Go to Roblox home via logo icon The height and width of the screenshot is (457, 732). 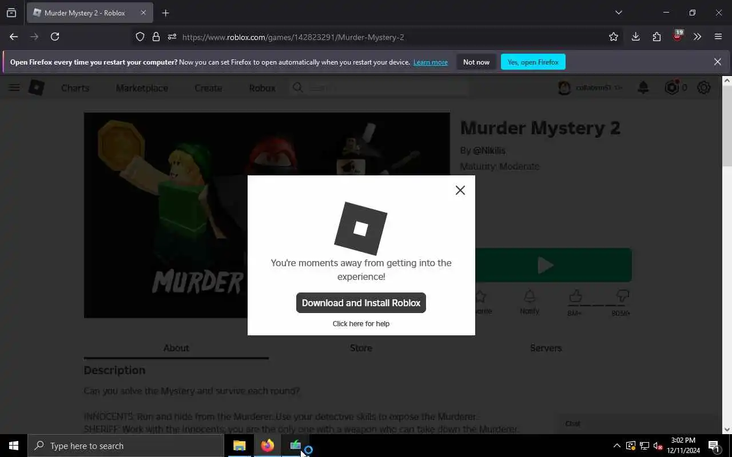point(37,87)
